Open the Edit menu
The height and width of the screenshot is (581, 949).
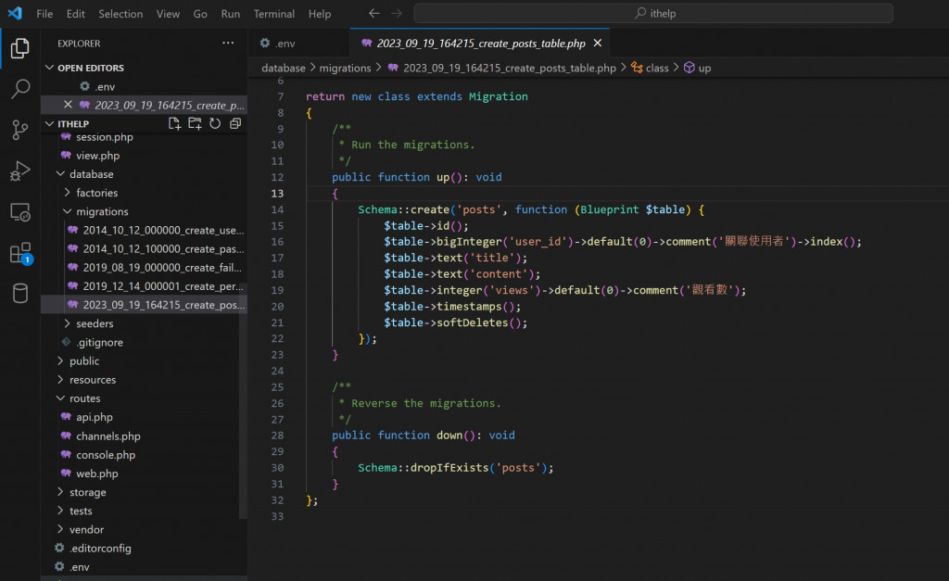point(76,13)
